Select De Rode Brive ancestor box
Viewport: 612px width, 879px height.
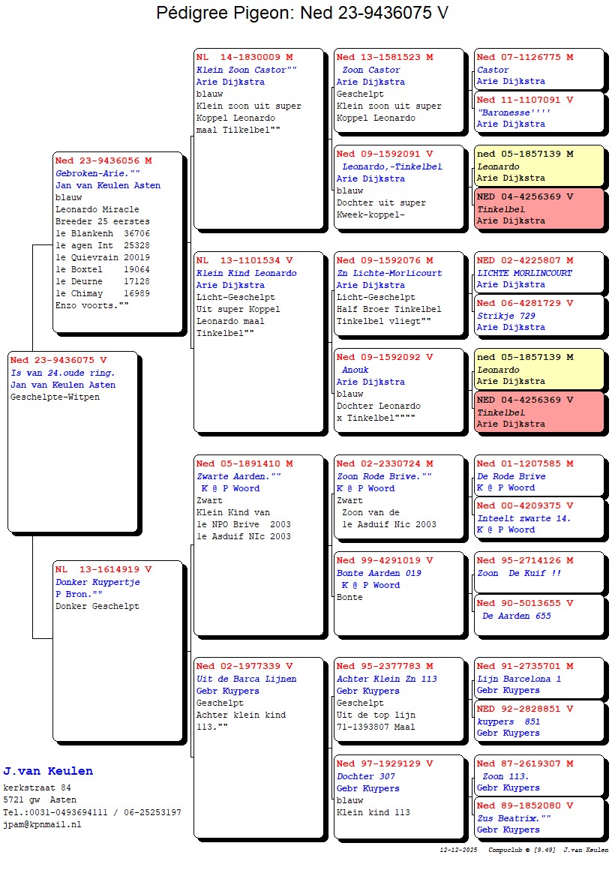[538, 475]
